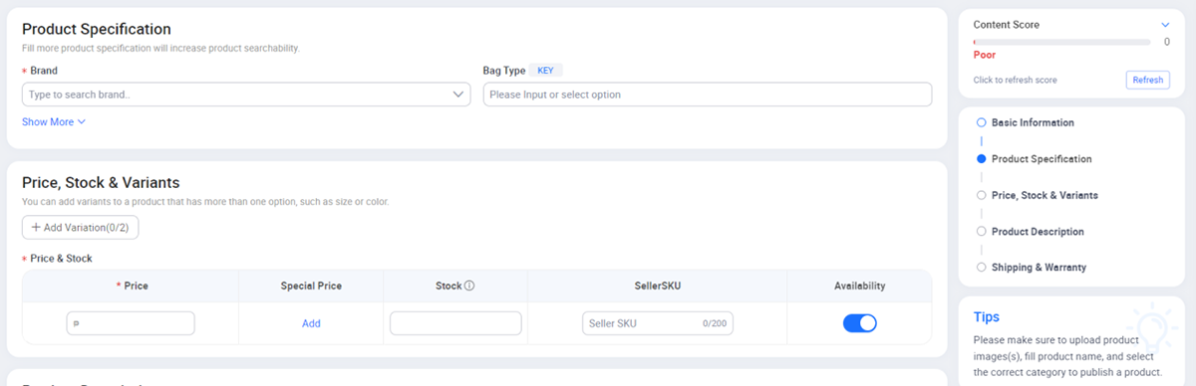Click 'Click to refresh score' text
The image size is (1196, 386).
(x=1016, y=80)
